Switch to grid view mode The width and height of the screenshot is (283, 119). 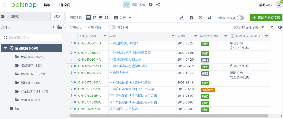click(x=107, y=18)
